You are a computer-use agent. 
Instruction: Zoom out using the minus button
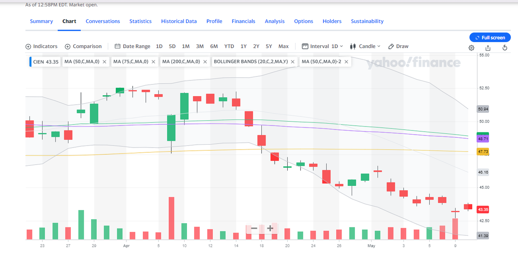254,228
